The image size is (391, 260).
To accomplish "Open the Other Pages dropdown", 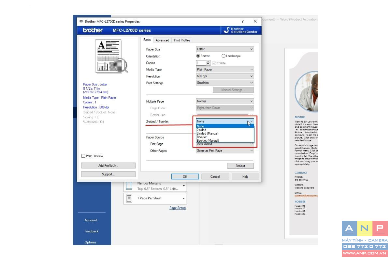I will (225, 150).
